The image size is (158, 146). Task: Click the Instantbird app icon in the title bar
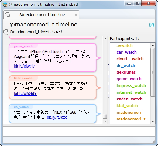click(5, 5)
